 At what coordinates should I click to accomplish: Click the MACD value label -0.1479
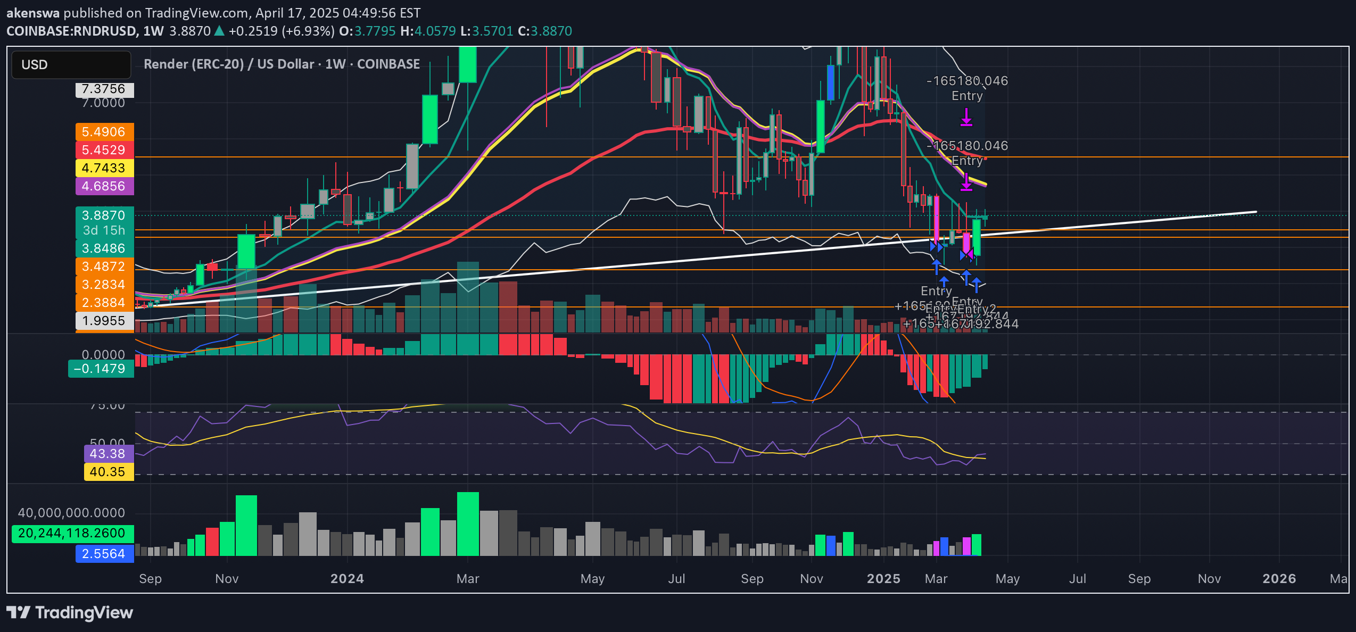pos(101,368)
